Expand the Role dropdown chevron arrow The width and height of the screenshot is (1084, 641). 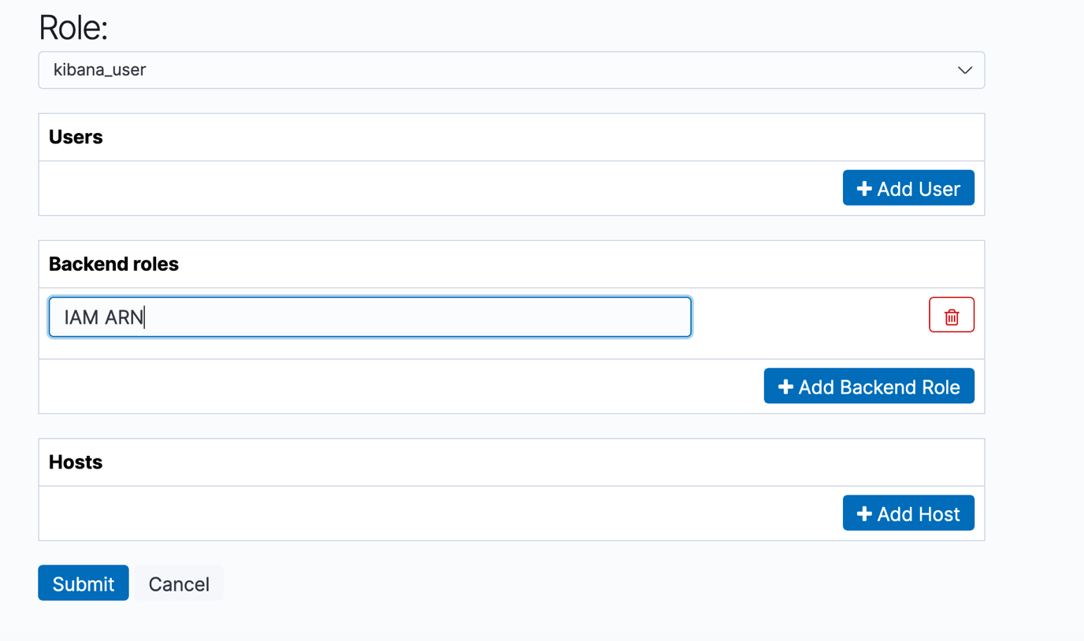[964, 70]
